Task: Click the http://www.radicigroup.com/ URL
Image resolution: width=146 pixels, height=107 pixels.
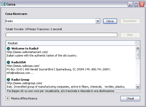Action: pos(24,83)
